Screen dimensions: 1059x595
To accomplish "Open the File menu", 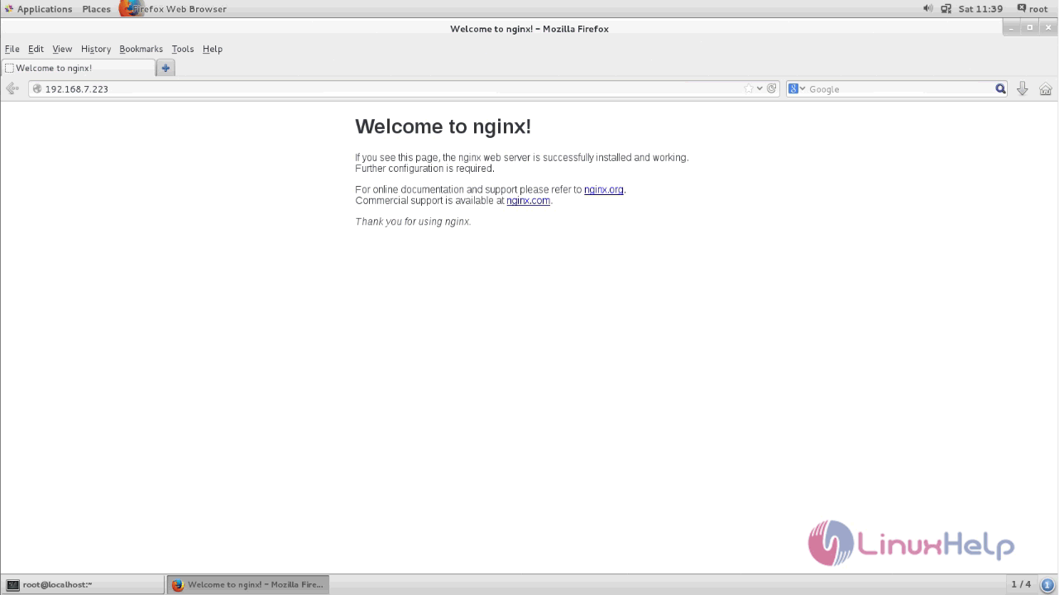I will point(12,49).
